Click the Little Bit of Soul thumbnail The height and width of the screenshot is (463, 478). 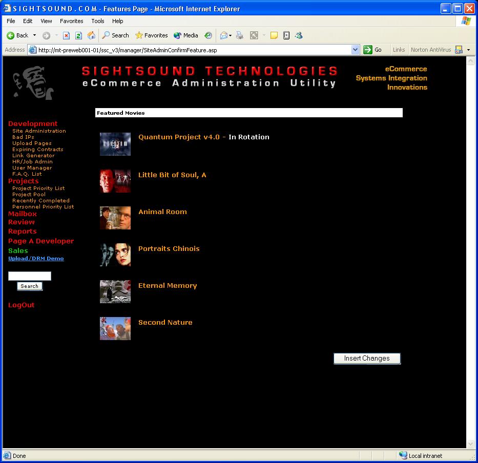(x=115, y=181)
